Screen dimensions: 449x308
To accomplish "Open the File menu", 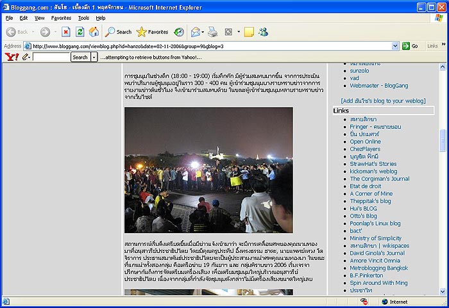I will tap(9, 18).
